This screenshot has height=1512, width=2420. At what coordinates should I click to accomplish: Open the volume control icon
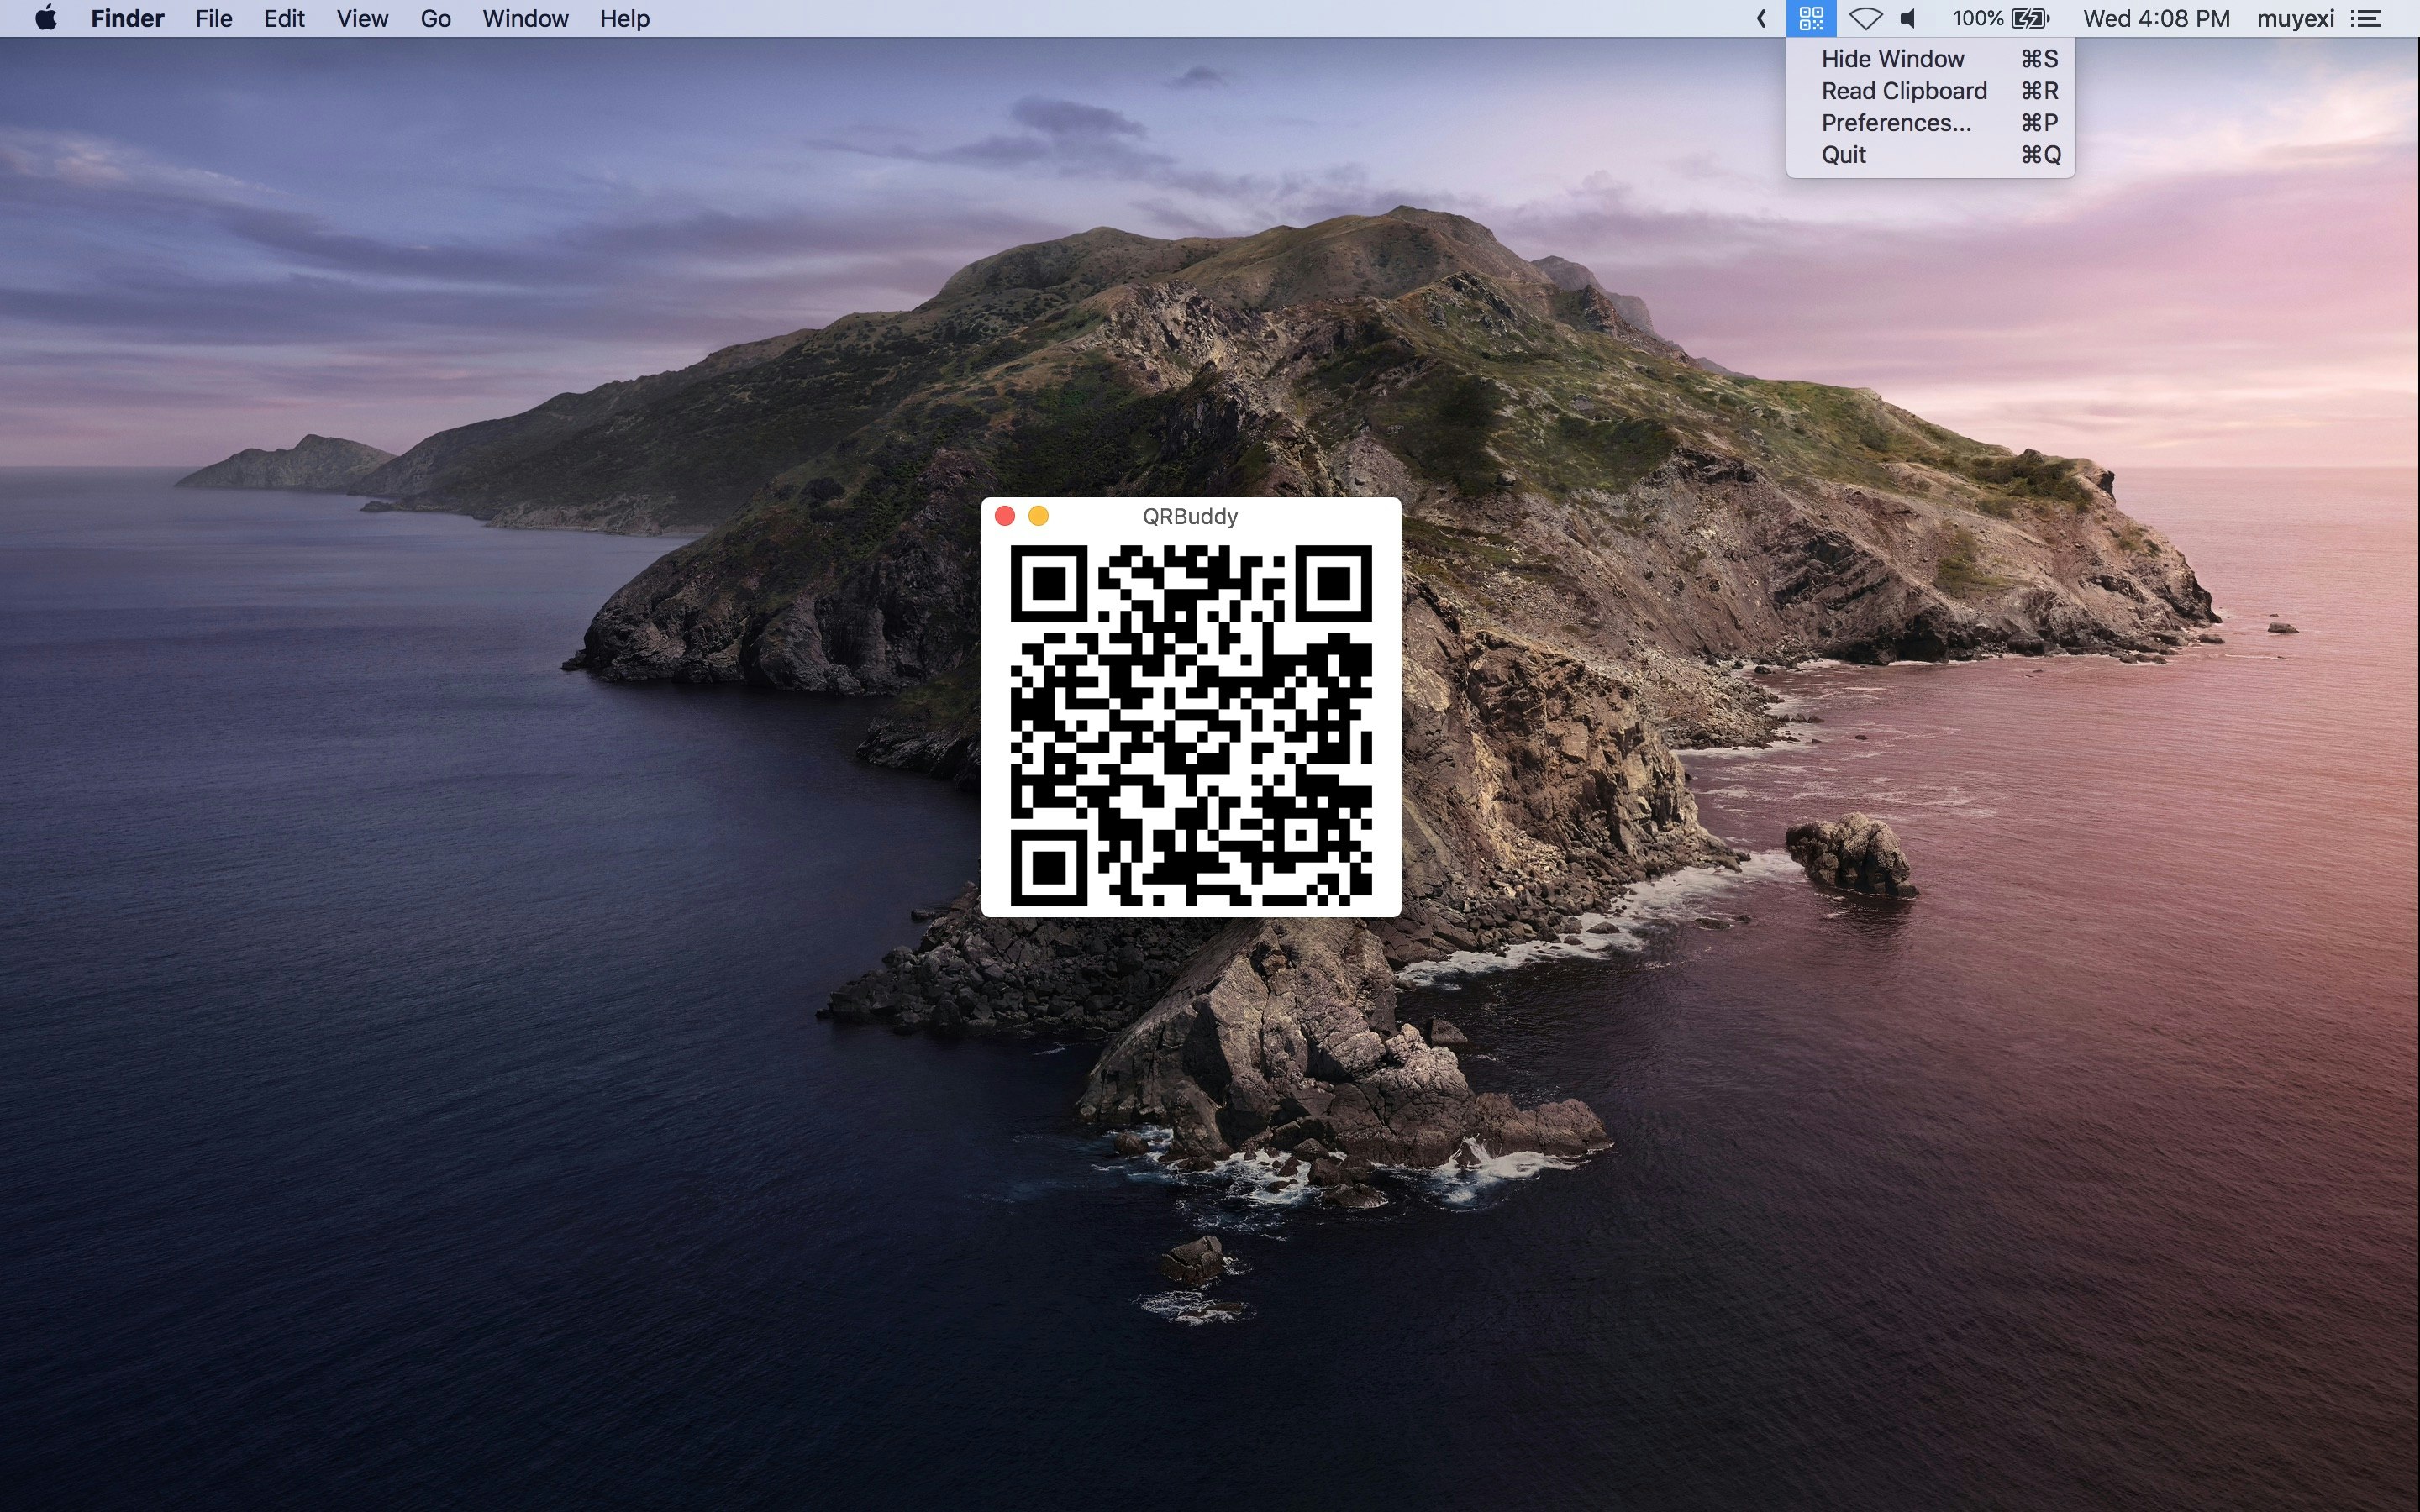[1909, 18]
